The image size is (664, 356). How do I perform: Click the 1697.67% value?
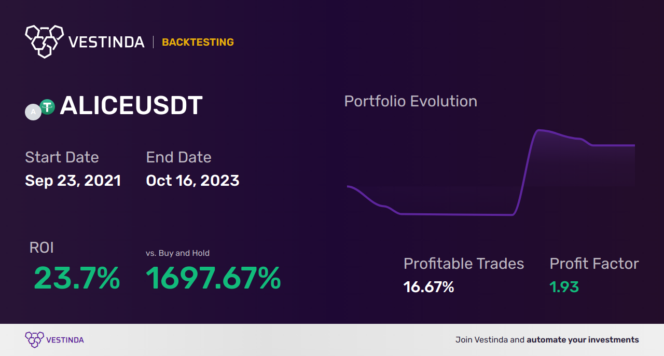point(213,278)
